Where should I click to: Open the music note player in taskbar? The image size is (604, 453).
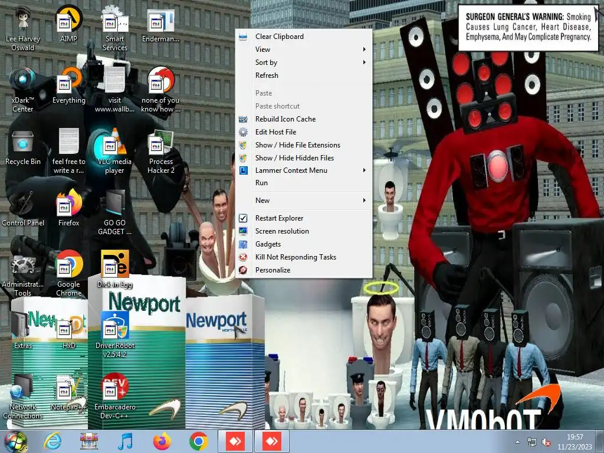(x=125, y=441)
